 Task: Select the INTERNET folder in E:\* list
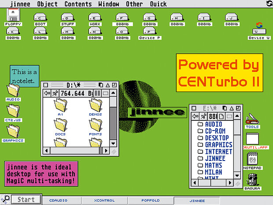coord(215,152)
